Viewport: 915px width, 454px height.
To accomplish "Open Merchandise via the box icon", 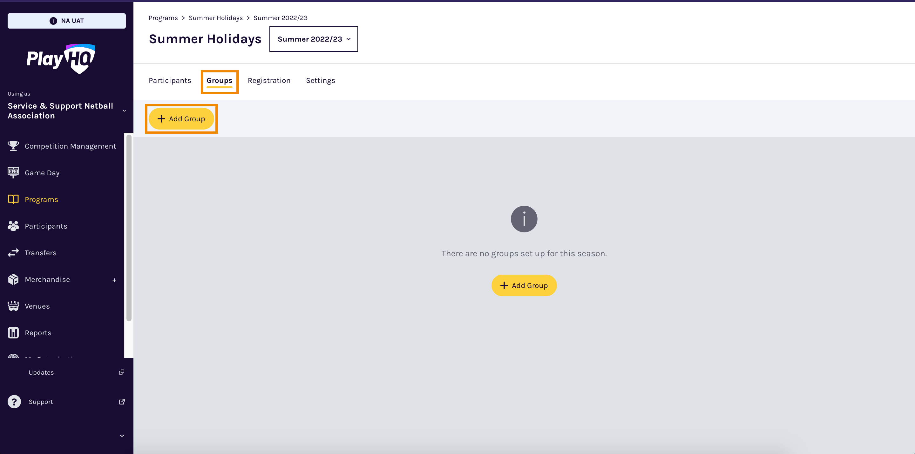I will (13, 279).
